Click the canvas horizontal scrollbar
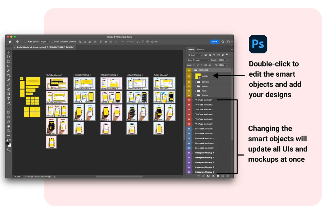 [x=119, y=177]
